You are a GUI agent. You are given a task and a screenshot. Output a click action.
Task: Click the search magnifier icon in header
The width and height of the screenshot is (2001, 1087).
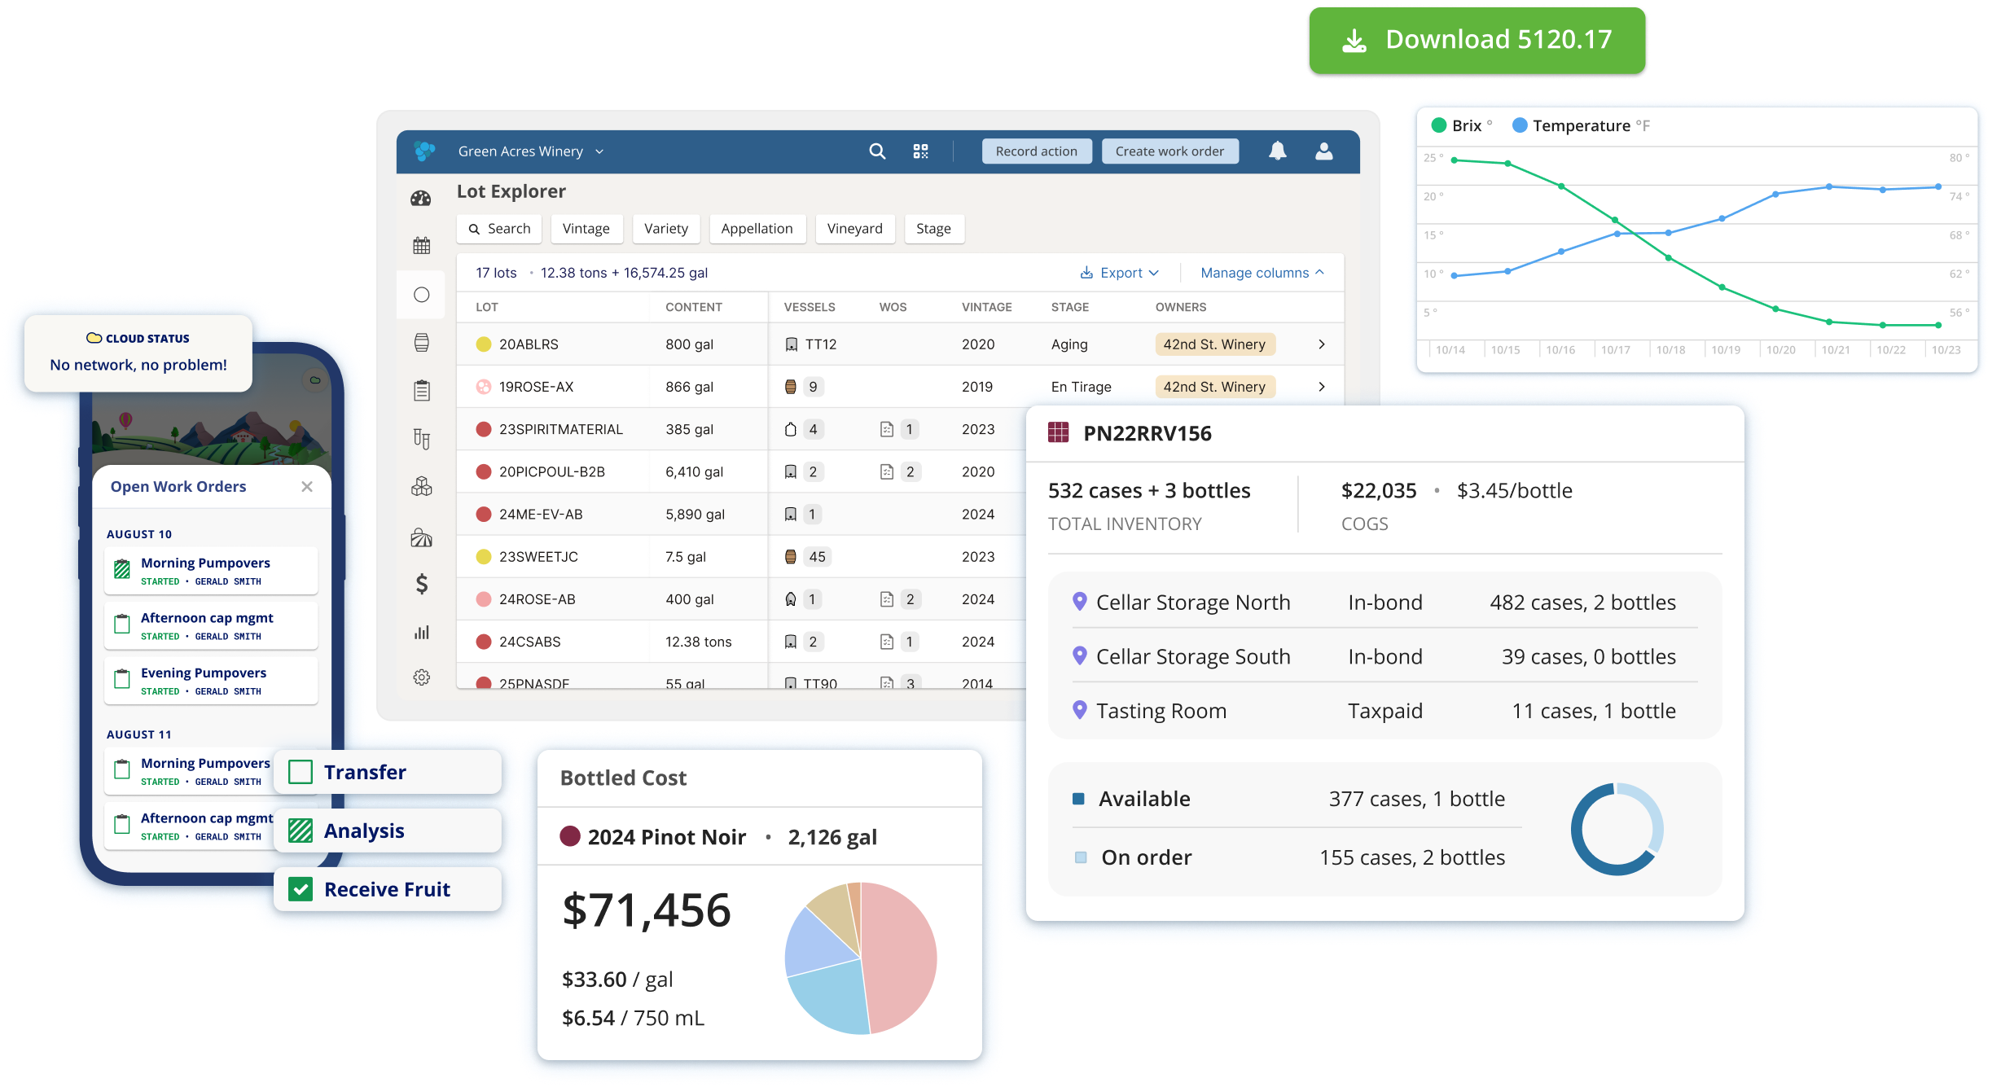point(877,151)
